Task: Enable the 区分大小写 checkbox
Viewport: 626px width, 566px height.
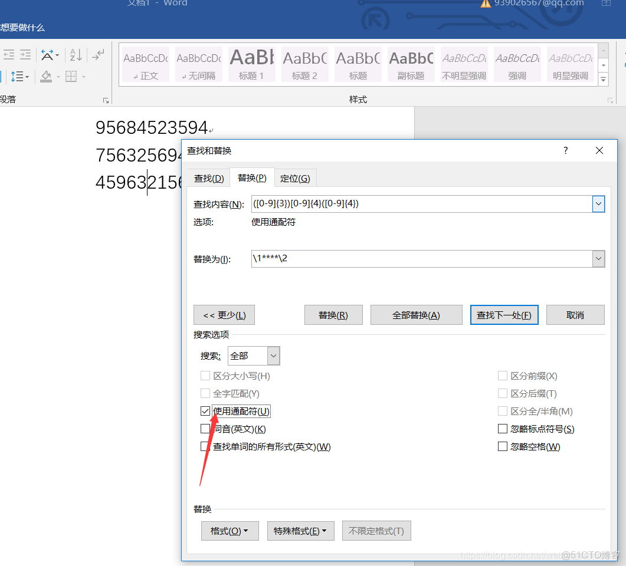Action: (205, 376)
